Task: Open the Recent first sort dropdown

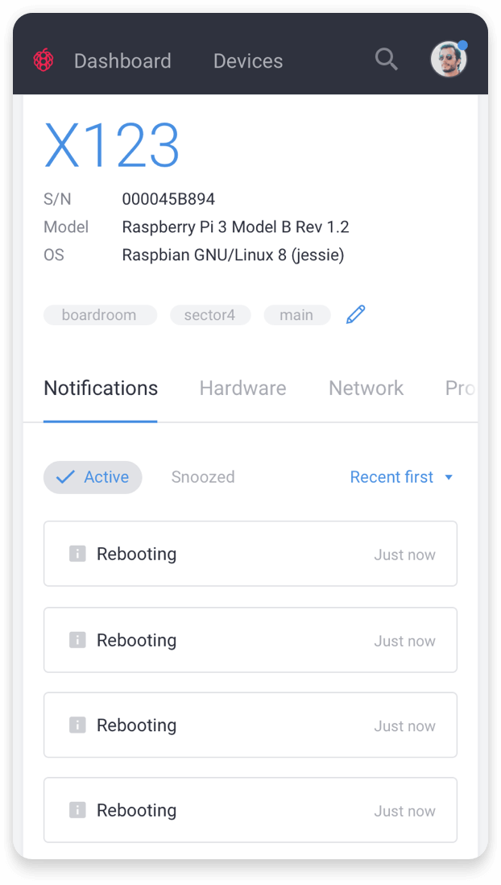Action: point(402,477)
